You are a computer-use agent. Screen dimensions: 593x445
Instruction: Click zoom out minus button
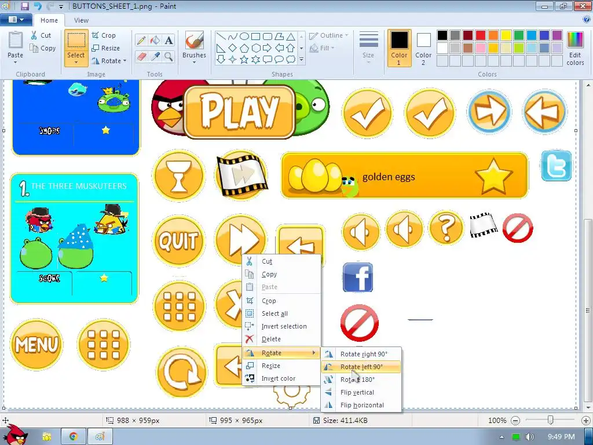[x=515, y=421]
